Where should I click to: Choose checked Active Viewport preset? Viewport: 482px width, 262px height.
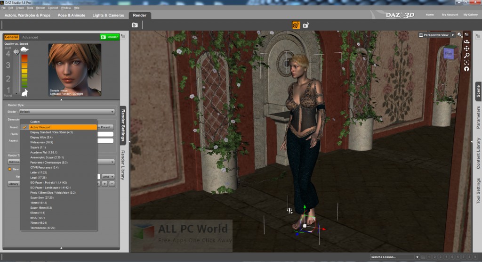(58, 127)
